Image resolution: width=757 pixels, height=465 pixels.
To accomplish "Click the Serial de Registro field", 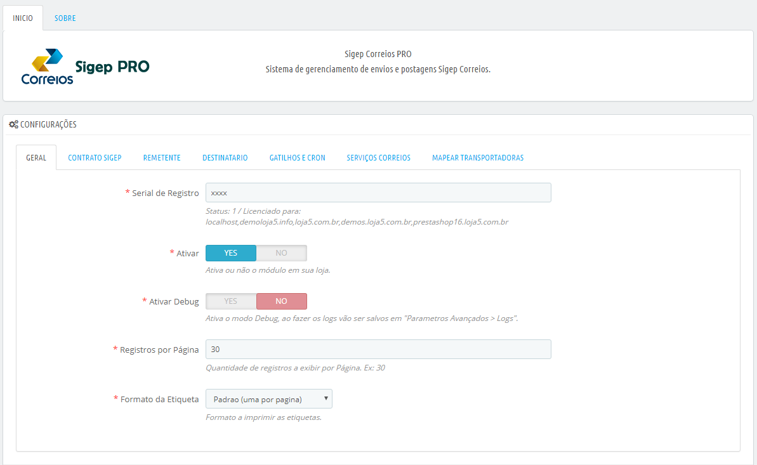I will tap(378, 193).
